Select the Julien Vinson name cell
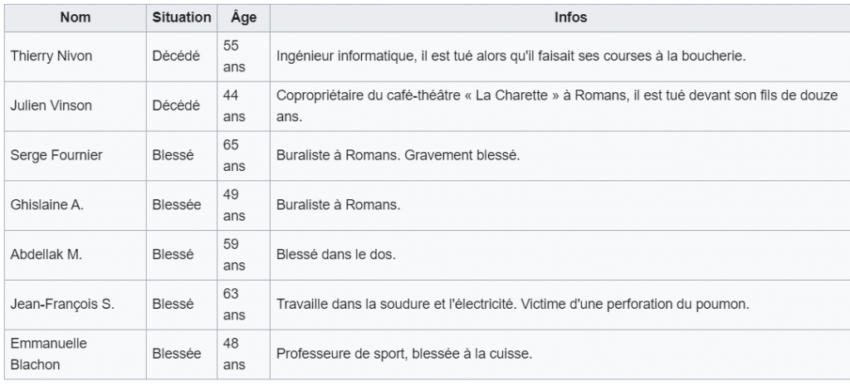This screenshot has height=386, width=850. pos(76,106)
